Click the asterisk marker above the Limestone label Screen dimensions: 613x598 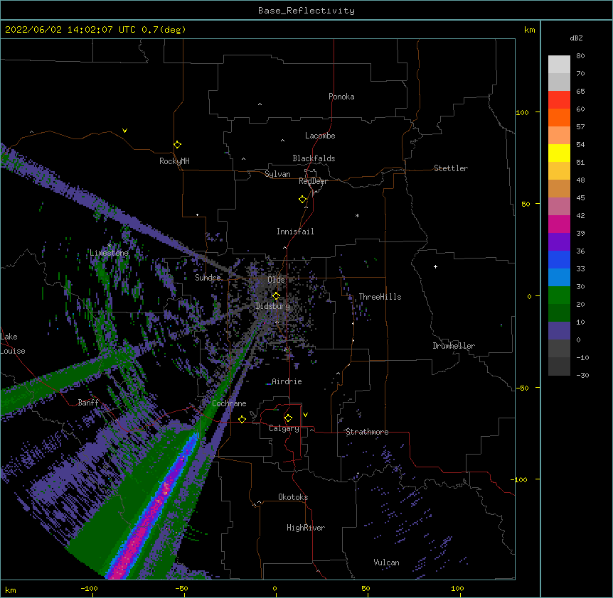coord(110,245)
